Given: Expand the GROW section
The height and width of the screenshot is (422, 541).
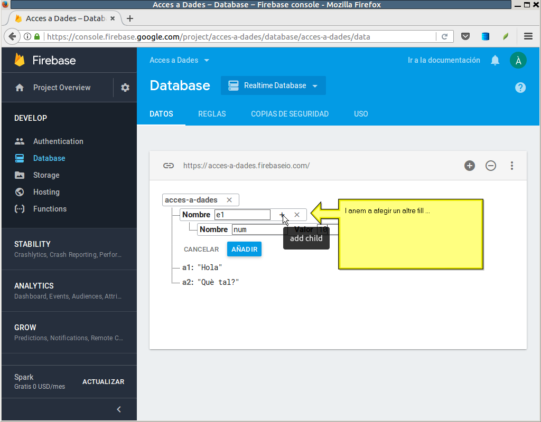Looking at the screenshot, I should (x=69, y=332).
